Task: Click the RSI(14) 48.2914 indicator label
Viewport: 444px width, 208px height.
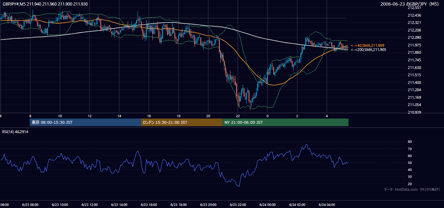Action: [x=15, y=132]
